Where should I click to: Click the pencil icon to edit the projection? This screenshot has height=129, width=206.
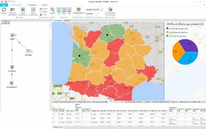(102, 10)
